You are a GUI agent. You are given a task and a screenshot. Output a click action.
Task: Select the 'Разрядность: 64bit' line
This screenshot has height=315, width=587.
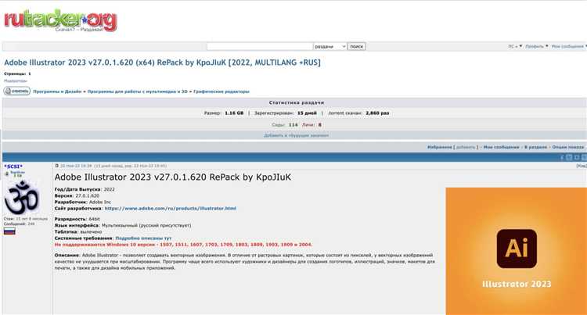click(x=77, y=219)
